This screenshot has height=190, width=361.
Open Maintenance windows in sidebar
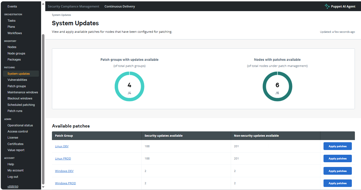(x=23, y=92)
